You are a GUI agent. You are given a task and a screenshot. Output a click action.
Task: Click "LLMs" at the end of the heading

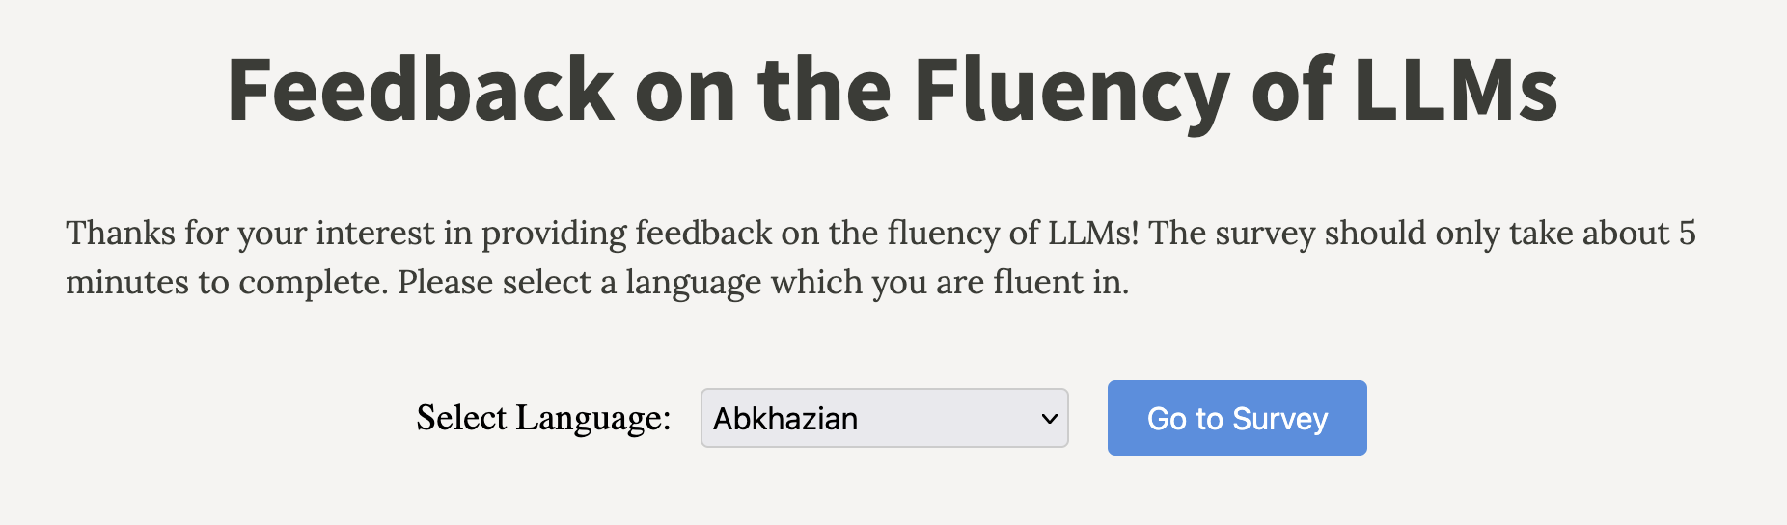pos(1455,90)
